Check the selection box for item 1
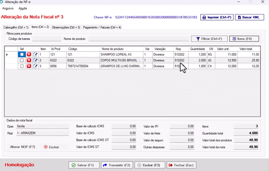This screenshot has height=171, width=269. click(22, 54)
